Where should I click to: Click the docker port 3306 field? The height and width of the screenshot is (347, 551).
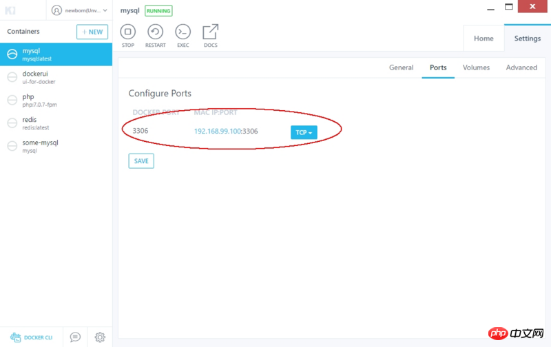[141, 131]
